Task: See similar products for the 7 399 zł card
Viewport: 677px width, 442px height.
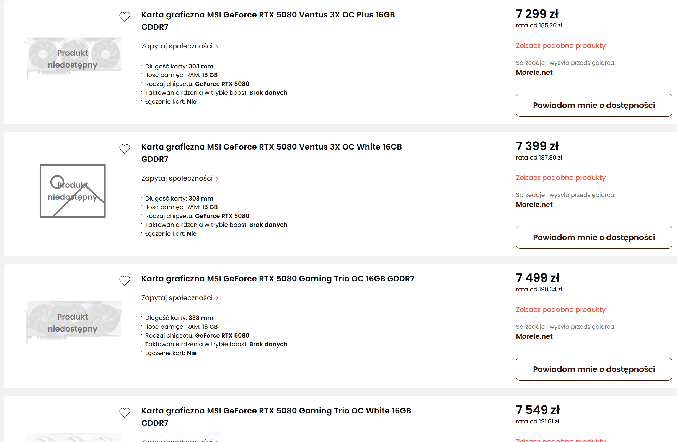Action: click(x=560, y=178)
